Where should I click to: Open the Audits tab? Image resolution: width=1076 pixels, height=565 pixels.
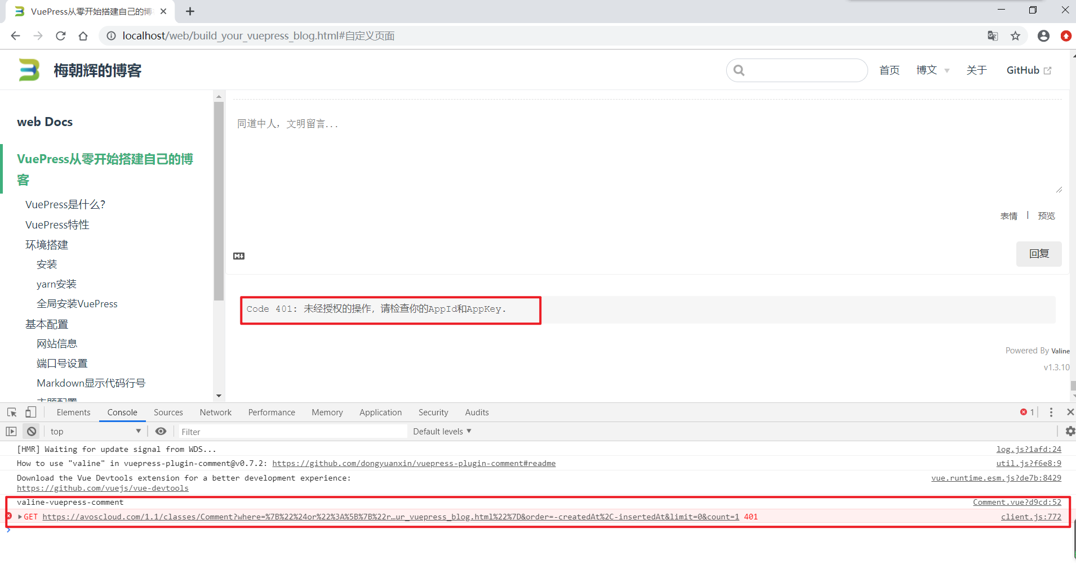point(477,412)
